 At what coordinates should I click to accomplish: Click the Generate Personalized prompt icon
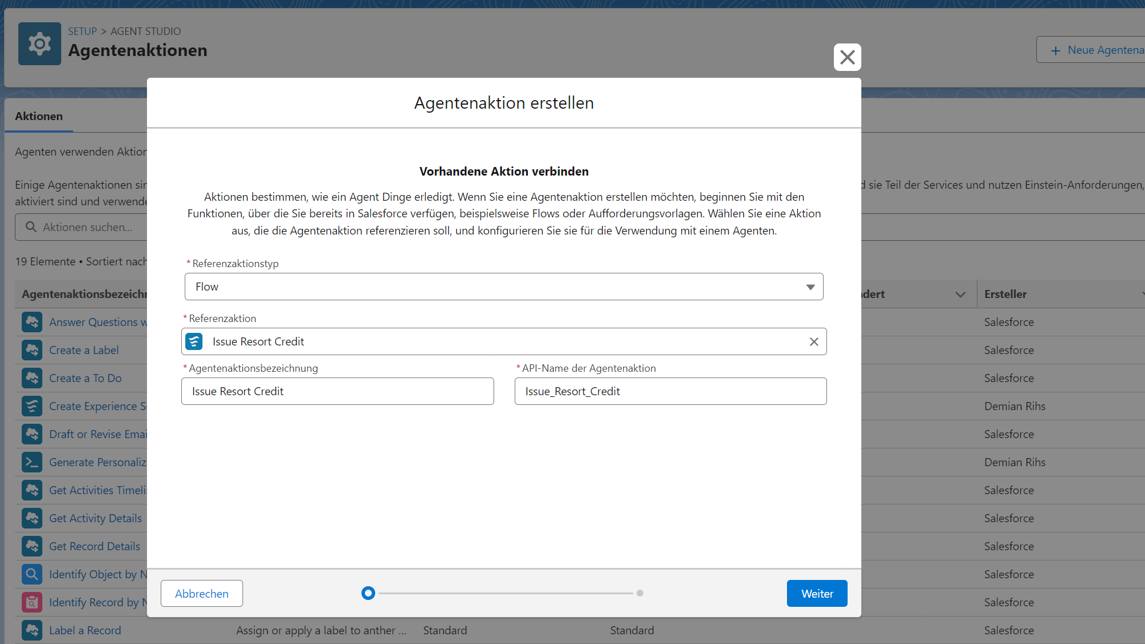[x=32, y=462]
